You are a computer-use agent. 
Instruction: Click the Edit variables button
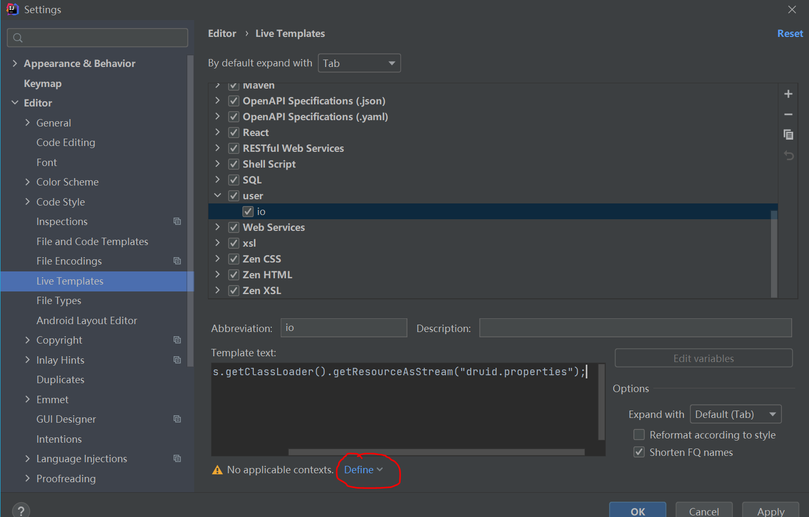[x=703, y=358]
